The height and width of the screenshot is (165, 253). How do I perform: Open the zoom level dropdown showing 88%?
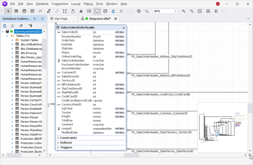(176, 11)
